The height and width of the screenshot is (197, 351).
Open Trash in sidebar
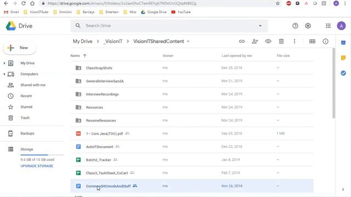25,118
